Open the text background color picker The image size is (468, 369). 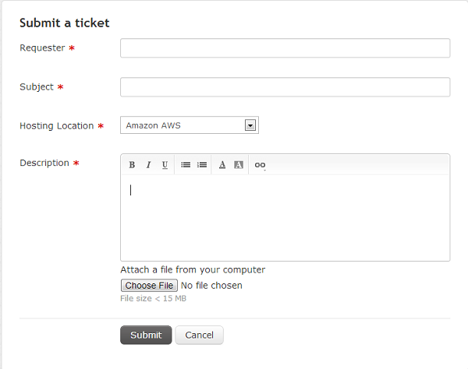click(x=239, y=165)
